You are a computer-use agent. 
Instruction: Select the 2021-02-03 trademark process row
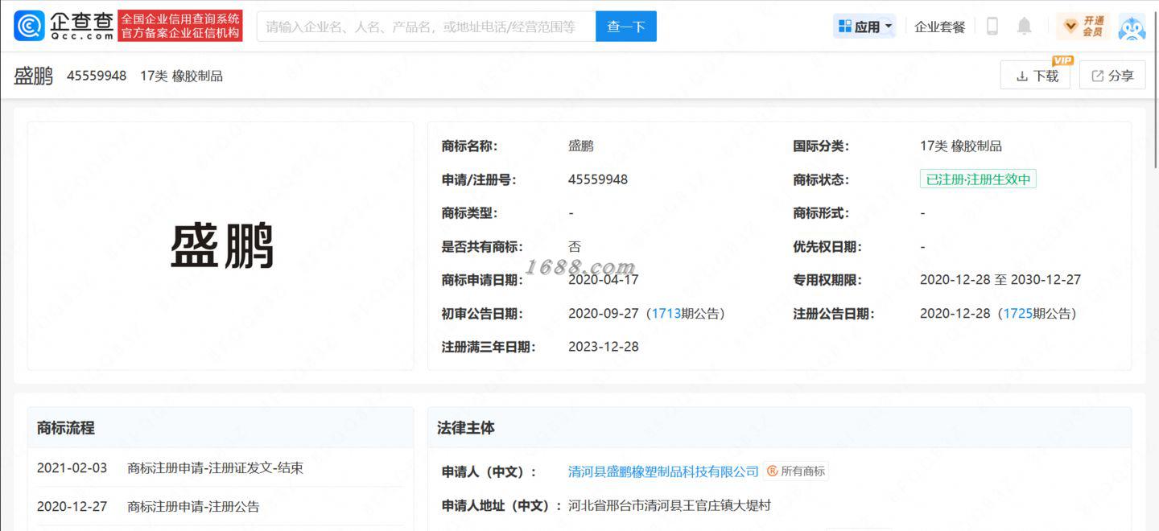pyautogui.click(x=221, y=468)
